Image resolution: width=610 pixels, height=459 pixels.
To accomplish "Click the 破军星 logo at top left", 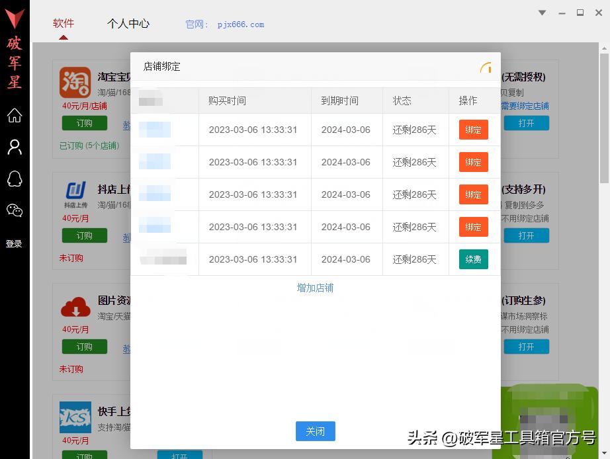I will coord(15,46).
